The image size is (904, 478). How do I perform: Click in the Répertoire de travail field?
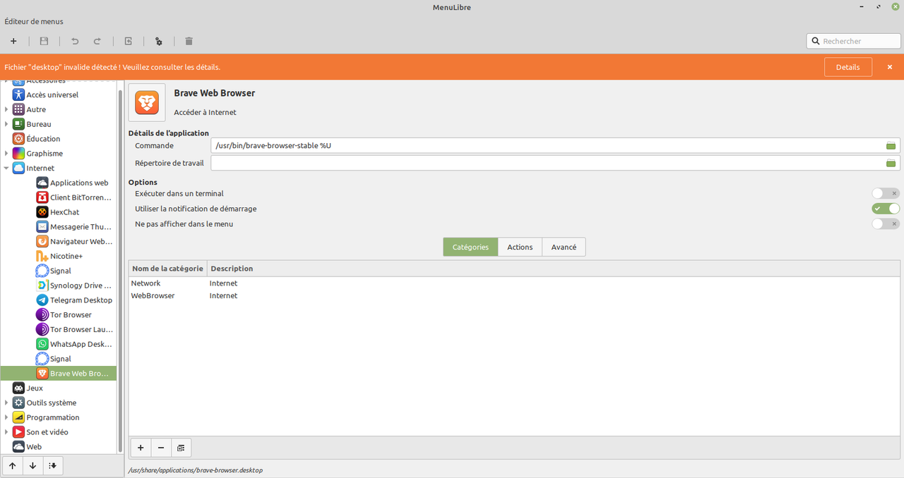pos(555,163)
